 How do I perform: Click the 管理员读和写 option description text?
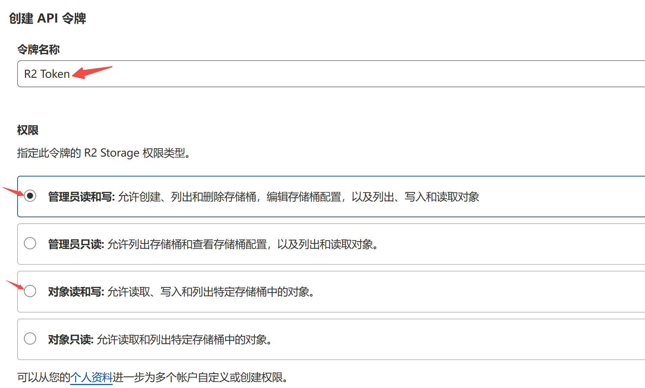point(298,197)
